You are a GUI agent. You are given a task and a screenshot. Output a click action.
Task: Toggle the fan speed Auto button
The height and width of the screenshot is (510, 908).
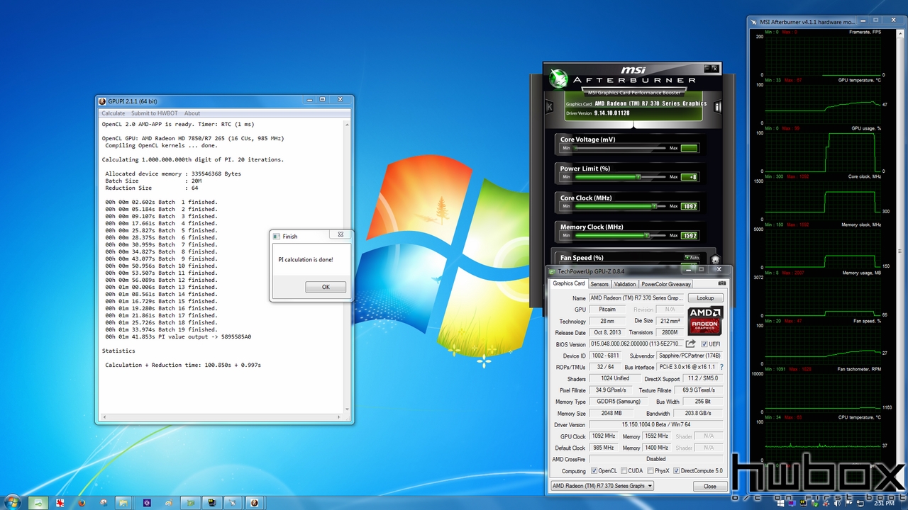692,258
